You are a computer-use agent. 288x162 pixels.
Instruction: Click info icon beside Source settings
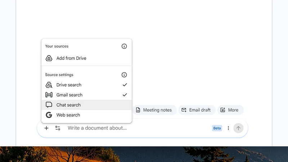tap(124, 75)
